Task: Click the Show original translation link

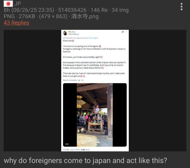Action: click(93, 38)
